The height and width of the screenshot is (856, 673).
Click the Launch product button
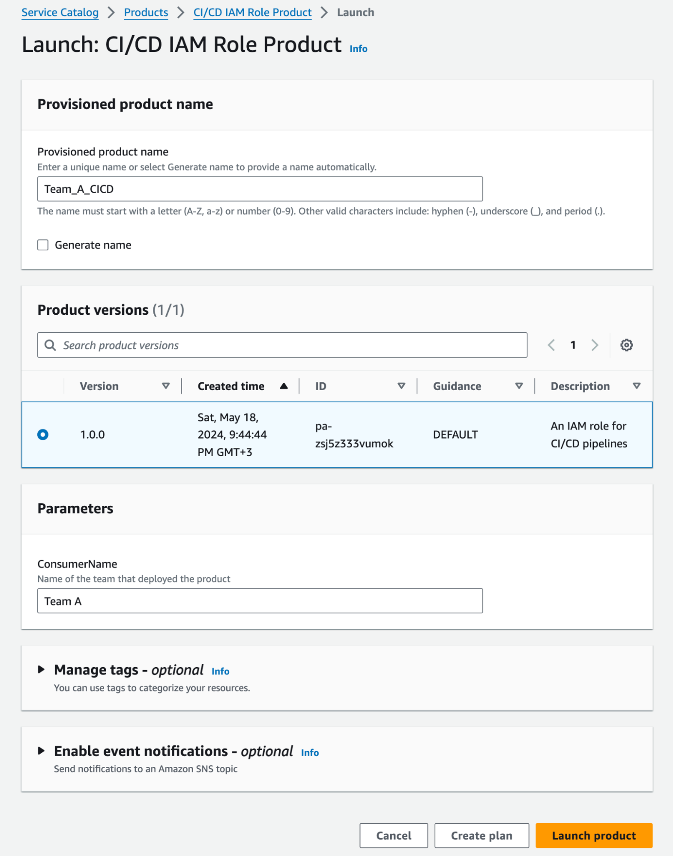click(594, 835)
